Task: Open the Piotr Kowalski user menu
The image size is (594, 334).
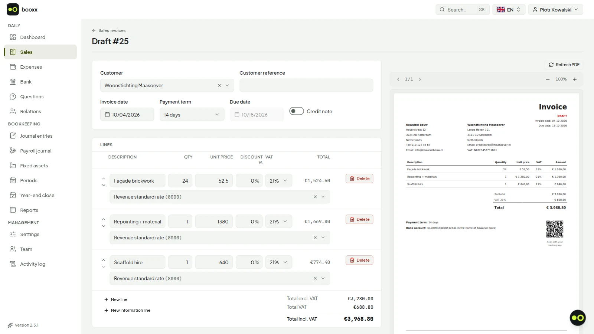Action: tap(556, 10)
